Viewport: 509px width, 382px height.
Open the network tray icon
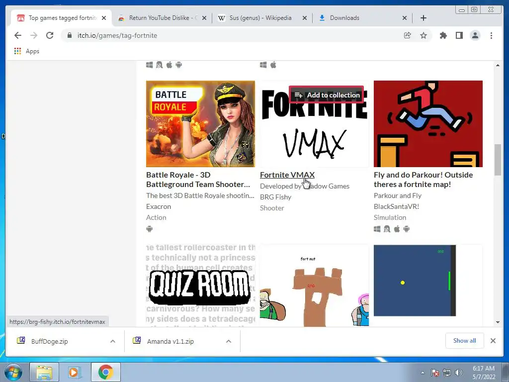pos(447,373)
